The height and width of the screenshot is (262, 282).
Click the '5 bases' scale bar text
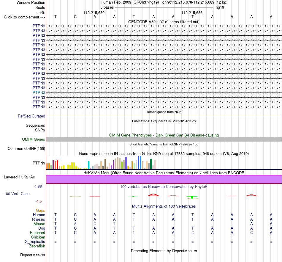pyautogui.click(x=107, y=7)
